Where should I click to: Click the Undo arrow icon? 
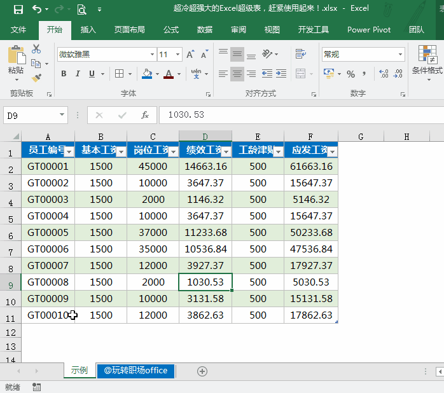coord(37,10)
